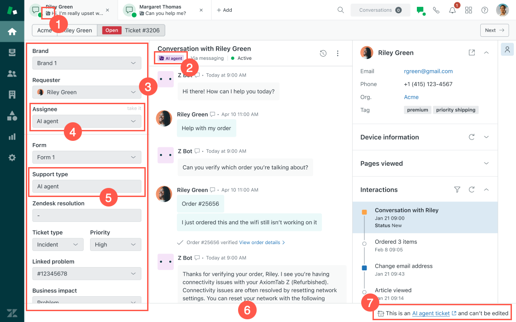Collapse Riley Green customer details
The height and width of the screenshot is (322, 516).
coord(486,53)
